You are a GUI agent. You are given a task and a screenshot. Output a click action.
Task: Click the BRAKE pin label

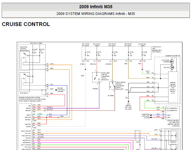coord(29,108)
